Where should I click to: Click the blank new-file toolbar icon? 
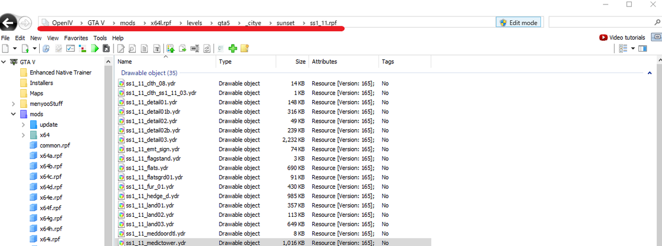point(5,48)
